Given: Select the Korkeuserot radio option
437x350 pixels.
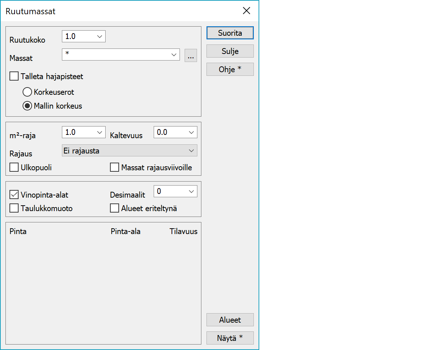Looking at the screenshot, I should (x=27, y=92).
